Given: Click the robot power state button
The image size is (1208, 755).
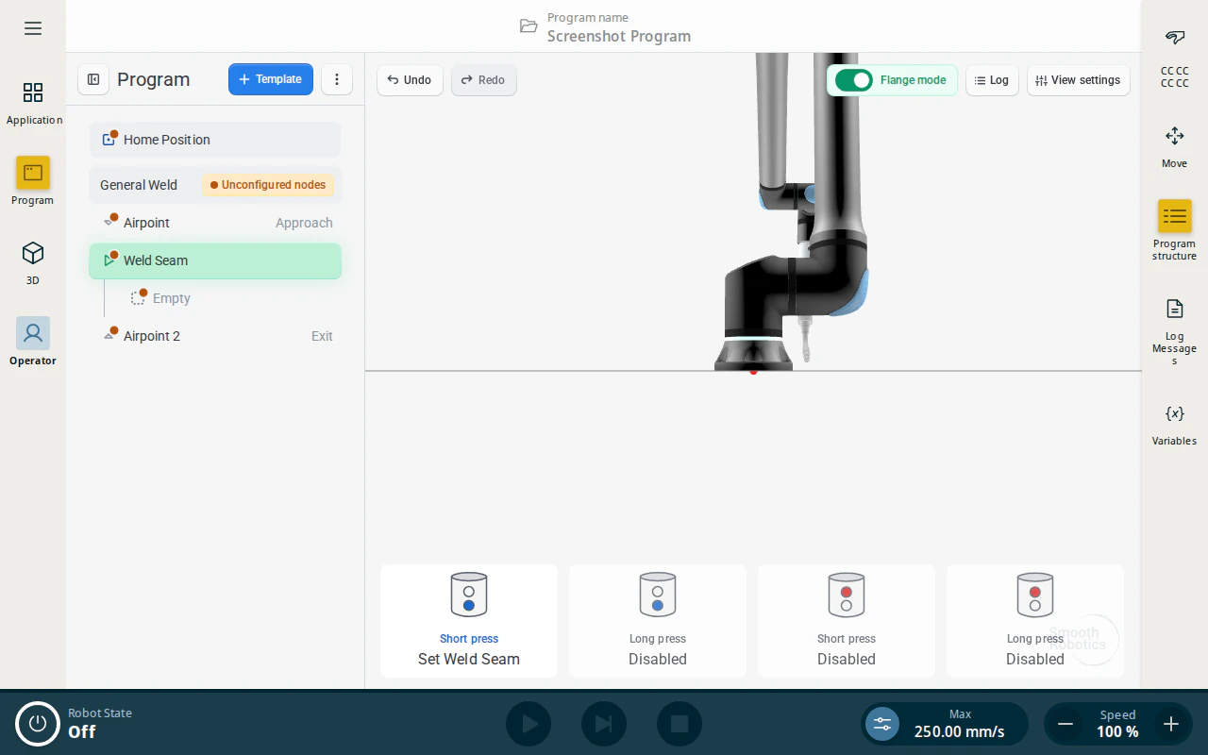Looking at the screenshot, I should point(38,724).
